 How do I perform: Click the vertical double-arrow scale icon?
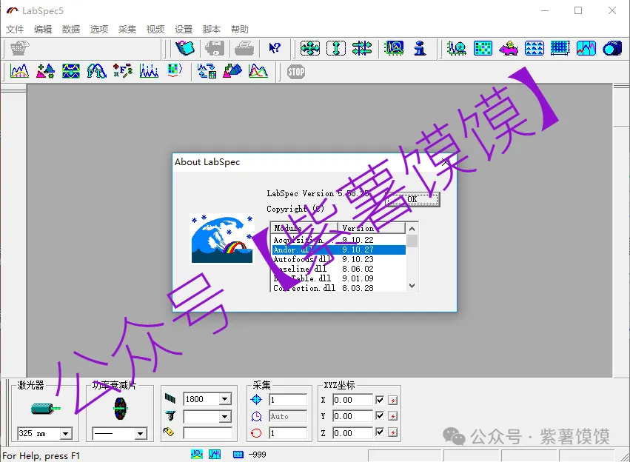336,48
